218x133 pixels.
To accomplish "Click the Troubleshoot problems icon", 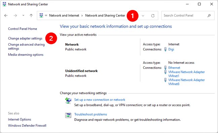I will [x=68, y=116].
